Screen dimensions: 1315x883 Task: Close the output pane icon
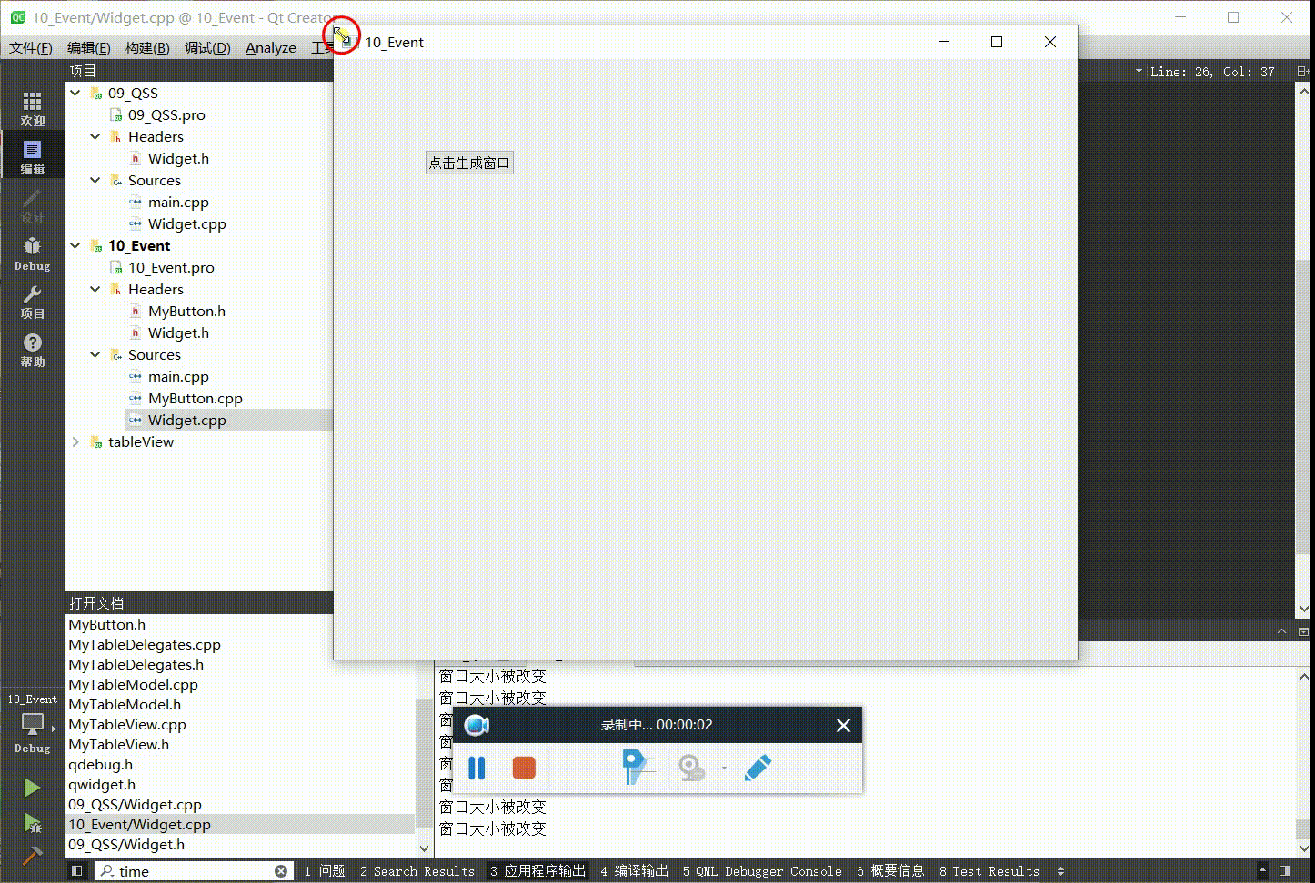1303,631
